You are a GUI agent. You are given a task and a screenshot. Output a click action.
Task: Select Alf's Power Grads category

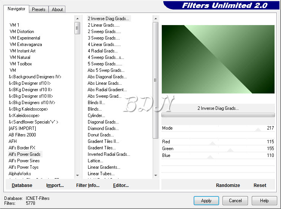click(x=24, y=154)
